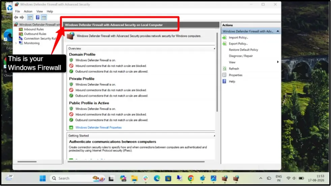Click the blue Help icon in toolbar
331x186 pixels.
point(37,17)
